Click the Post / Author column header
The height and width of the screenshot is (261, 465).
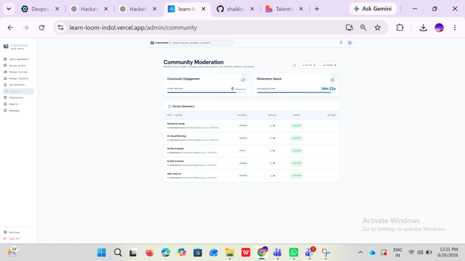click(175, 115)
